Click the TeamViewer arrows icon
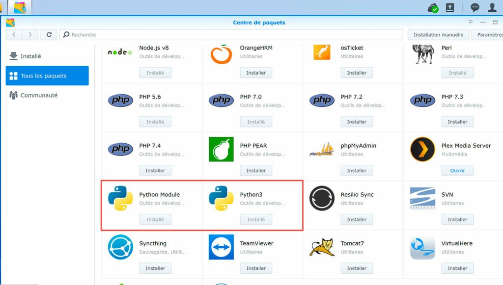This screenshot has width=503, height=285. 221,247
